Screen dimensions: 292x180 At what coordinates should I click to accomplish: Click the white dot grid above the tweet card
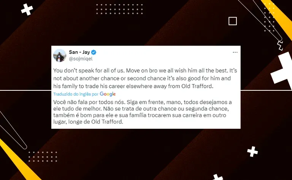pos(119,9)
